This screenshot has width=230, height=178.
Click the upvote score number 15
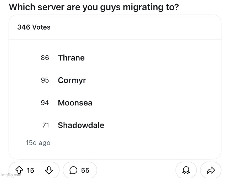(31, 170)
